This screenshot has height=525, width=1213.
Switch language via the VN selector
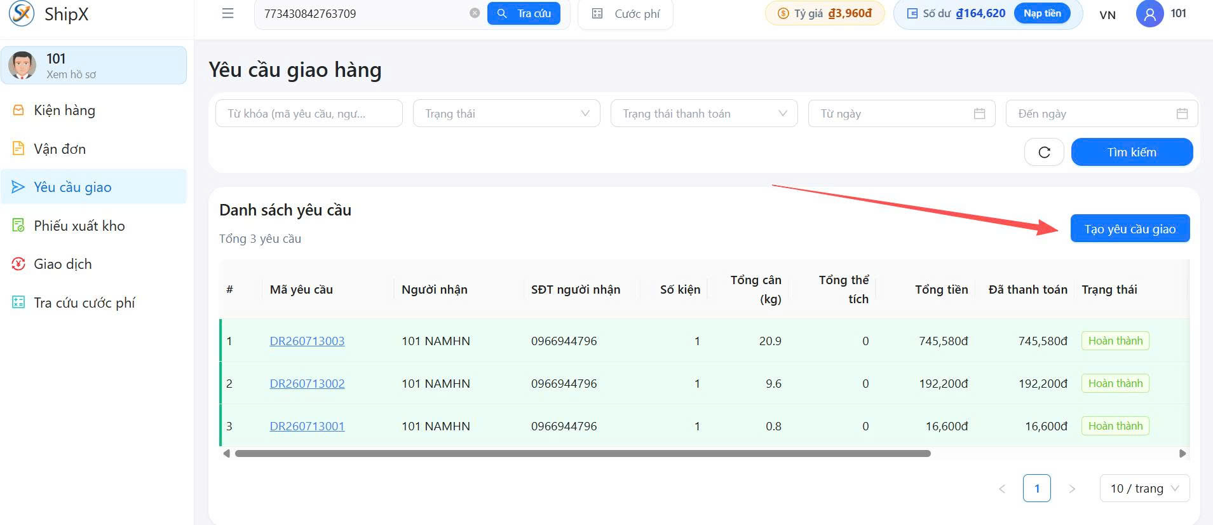tap(1108, 15)
